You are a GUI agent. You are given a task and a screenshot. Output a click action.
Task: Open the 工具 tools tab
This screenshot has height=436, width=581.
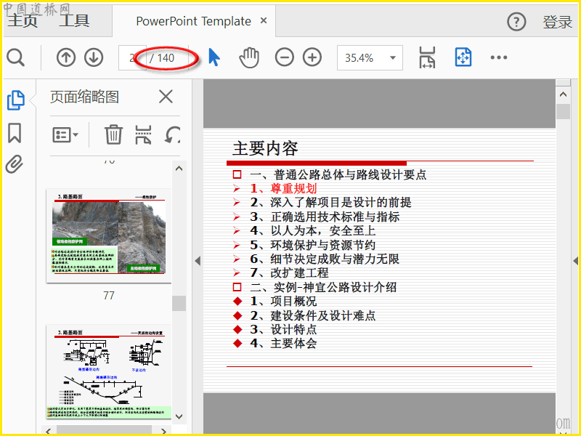[74, 21]
